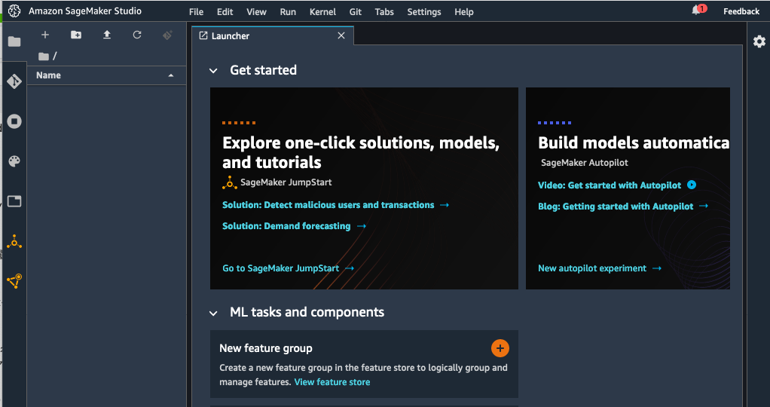This screenshot has width=770, height=407.
Task: Click the New Launcher plus icon
Action: pos(45,35)
